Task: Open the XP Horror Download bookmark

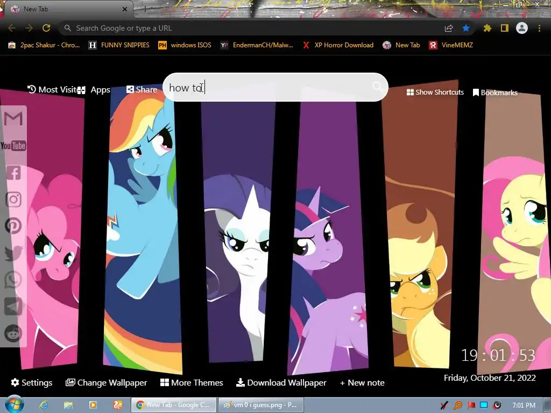Action: [338, 45]
